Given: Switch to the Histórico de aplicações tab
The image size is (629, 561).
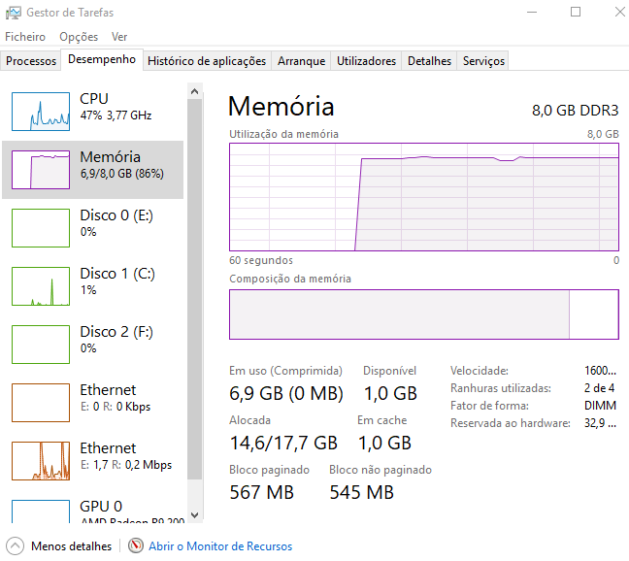Looking at the screenshot, I should point(207,61).
